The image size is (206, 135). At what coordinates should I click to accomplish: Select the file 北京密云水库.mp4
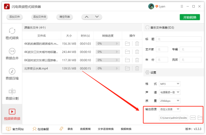coord(36,69)
